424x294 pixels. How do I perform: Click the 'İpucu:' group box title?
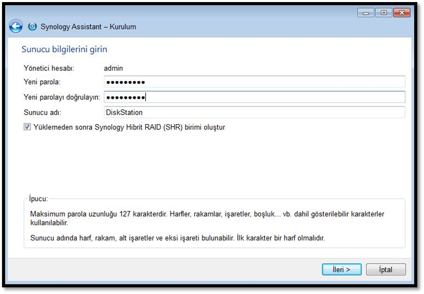38,198
